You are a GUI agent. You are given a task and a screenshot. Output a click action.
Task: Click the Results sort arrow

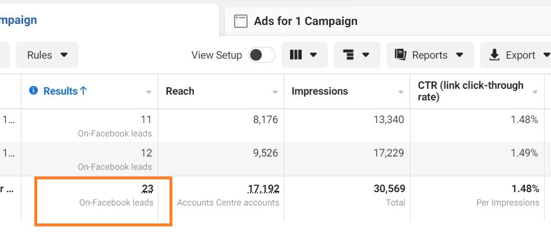[83, 91]
